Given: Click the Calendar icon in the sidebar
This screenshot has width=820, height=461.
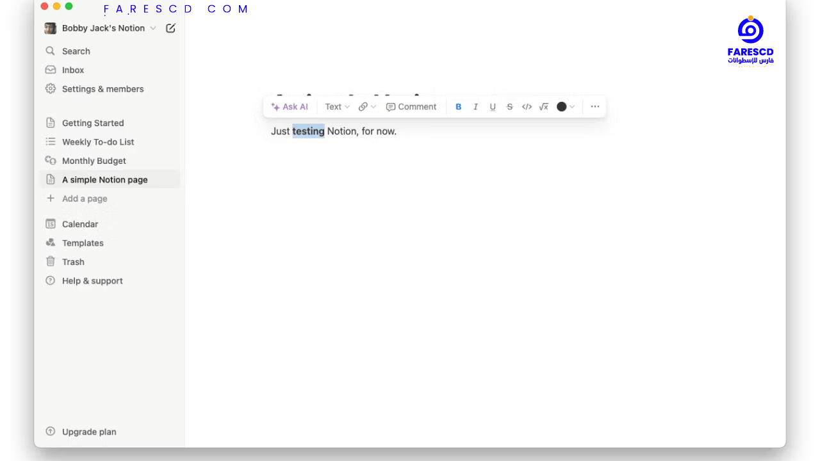Looking at the screenshot, I should pyautogui.click(x=51, y=223).
